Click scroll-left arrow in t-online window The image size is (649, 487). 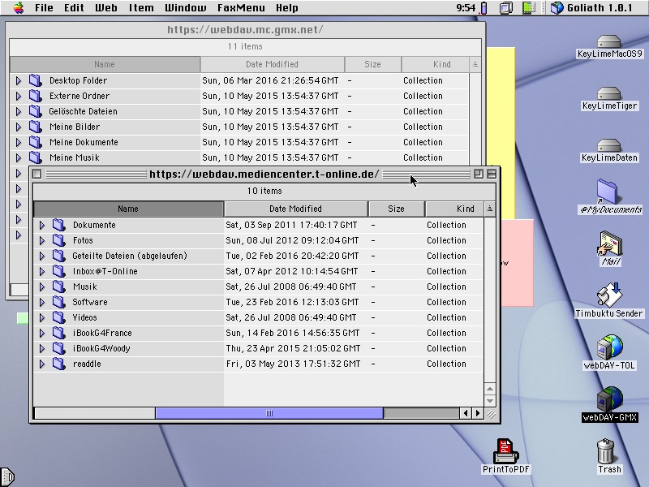click(466, 413)
